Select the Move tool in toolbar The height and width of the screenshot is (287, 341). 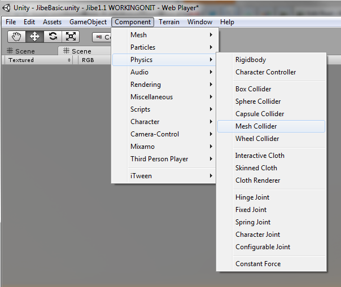[x=34, y=37]
